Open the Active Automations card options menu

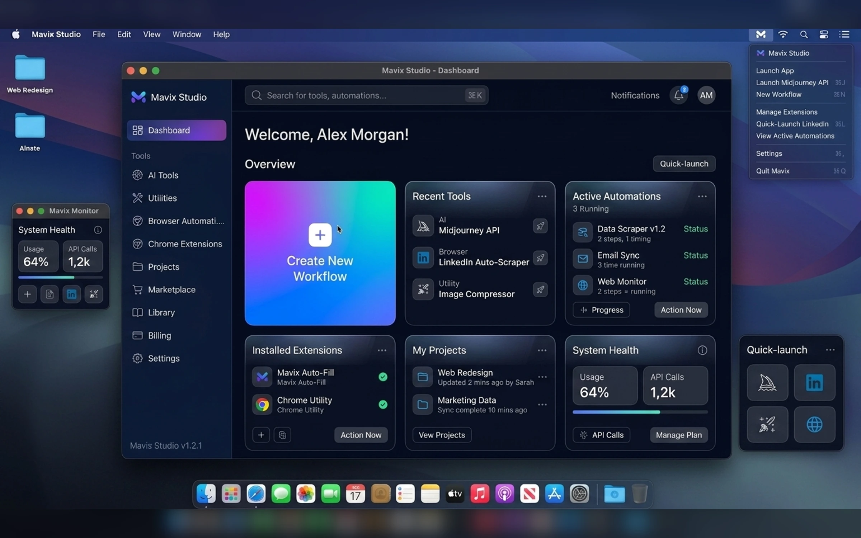point(702,197)
